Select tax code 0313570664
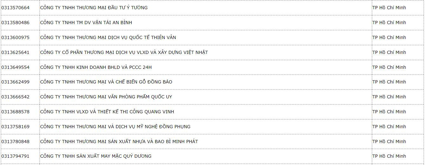Screen dimensions: 425x165 point(15,8)
